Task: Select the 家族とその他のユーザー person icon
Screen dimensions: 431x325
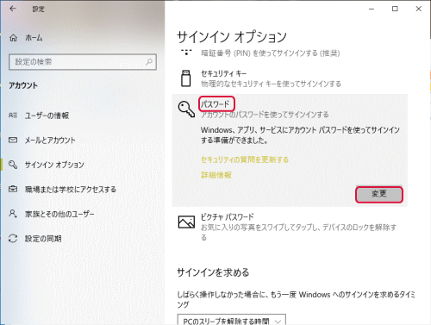Action: tap(13, 214)
